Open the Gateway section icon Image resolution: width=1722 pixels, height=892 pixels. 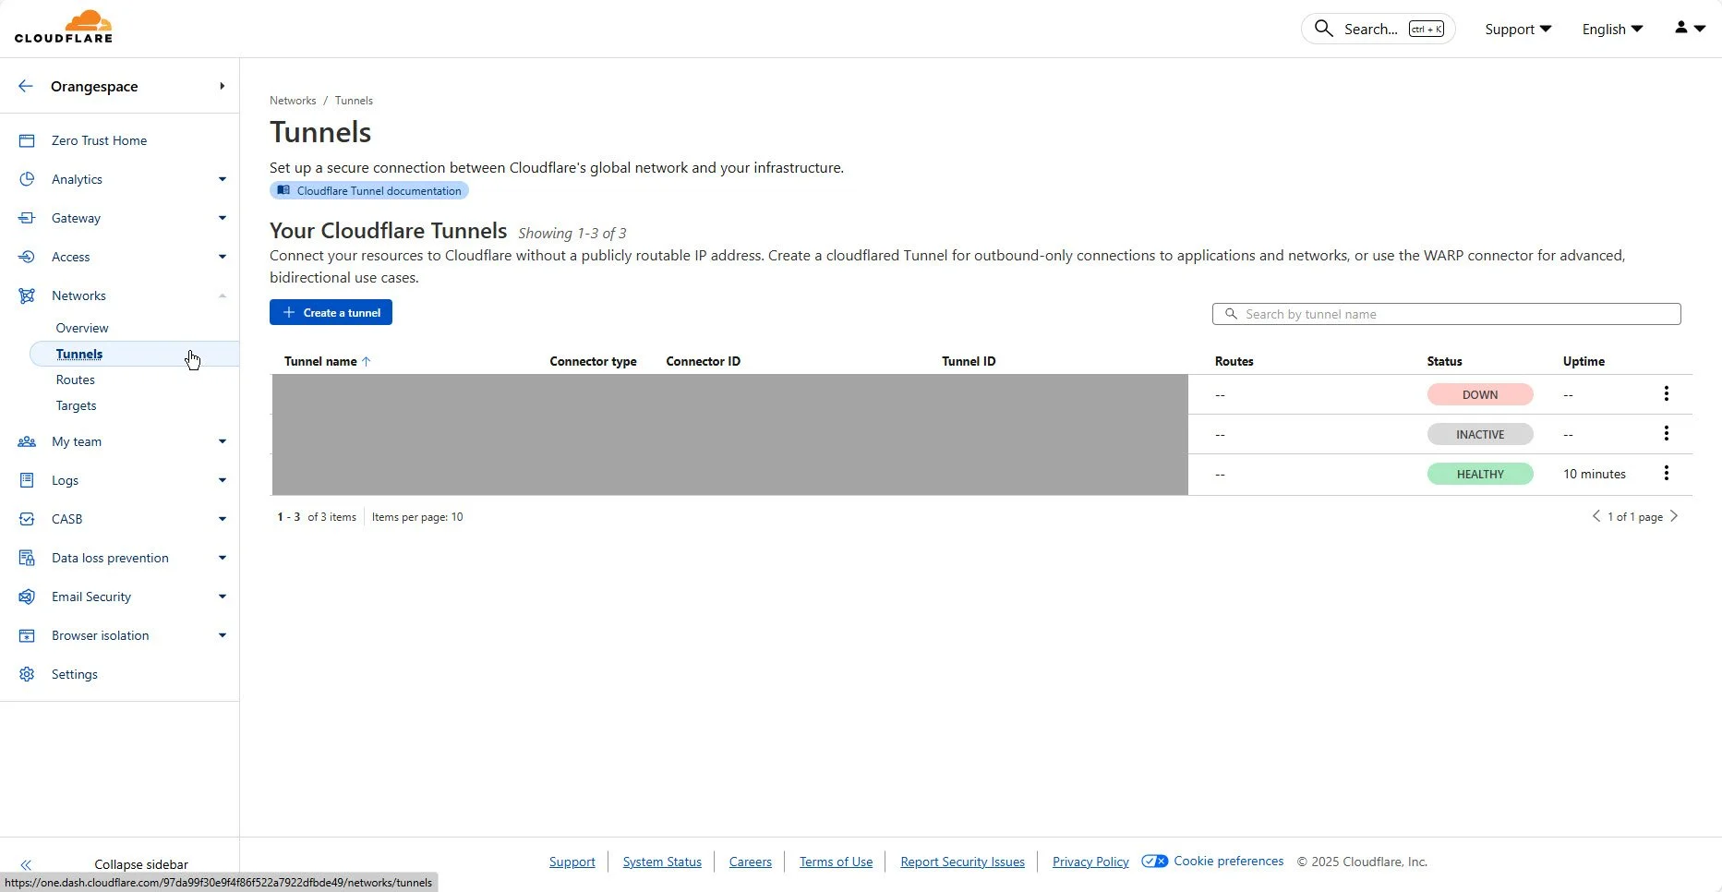(x=27, y=218)
